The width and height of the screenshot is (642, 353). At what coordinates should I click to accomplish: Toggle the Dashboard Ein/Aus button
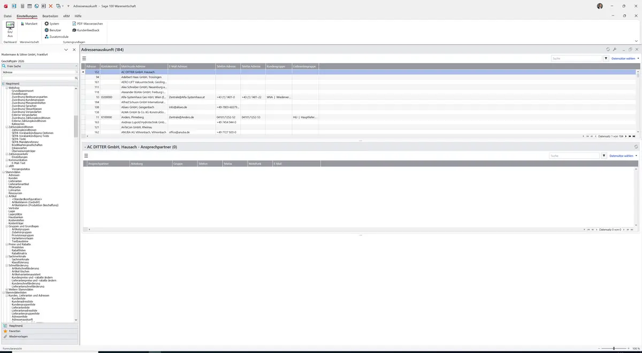click(x=10, y=29)
